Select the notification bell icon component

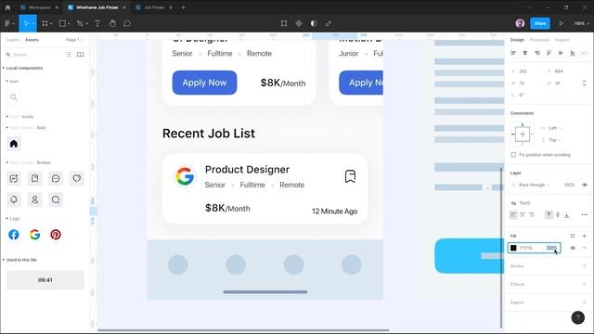point(14,199)
